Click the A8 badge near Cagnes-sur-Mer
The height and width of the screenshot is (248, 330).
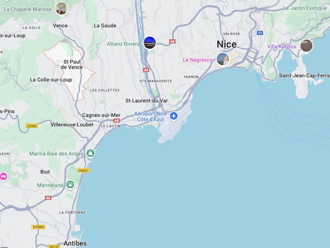click(116, 120)
